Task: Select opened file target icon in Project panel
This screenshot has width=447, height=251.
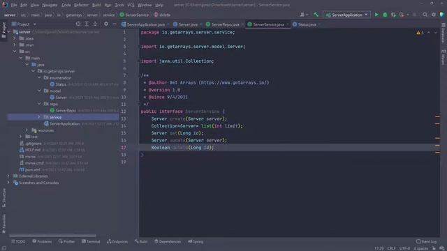Action: tap(78, 24)
